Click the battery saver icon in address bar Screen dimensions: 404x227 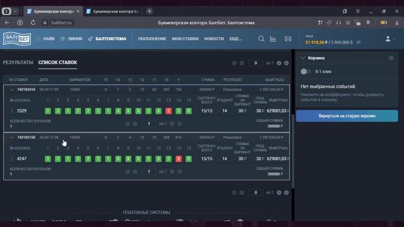click(384, 23)
